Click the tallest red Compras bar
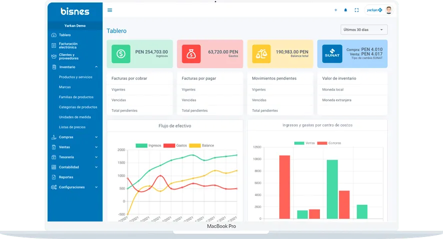443x239 pixels. click(x=284, y=187)
